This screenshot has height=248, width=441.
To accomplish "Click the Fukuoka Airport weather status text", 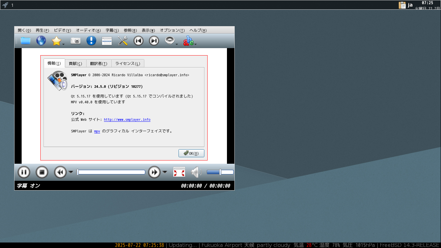I will pyautogui.click(x=288, y=245).
